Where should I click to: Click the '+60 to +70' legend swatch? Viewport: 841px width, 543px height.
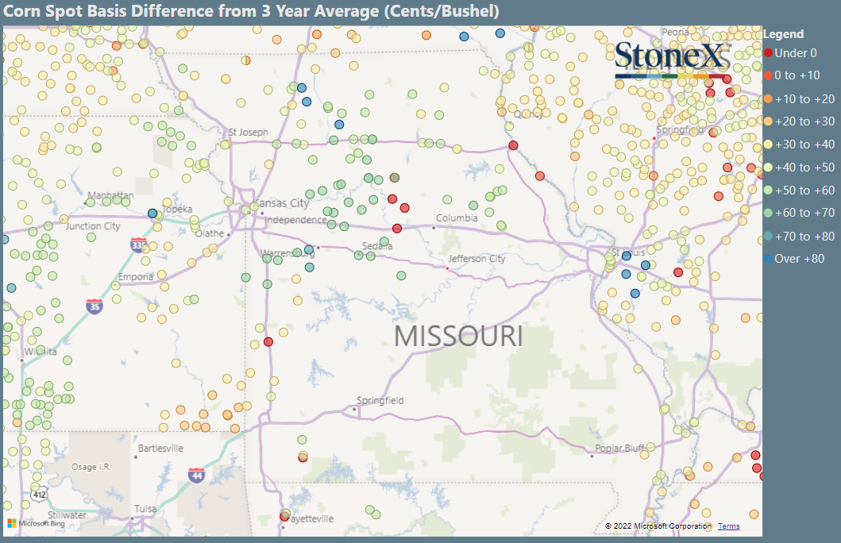768,213
